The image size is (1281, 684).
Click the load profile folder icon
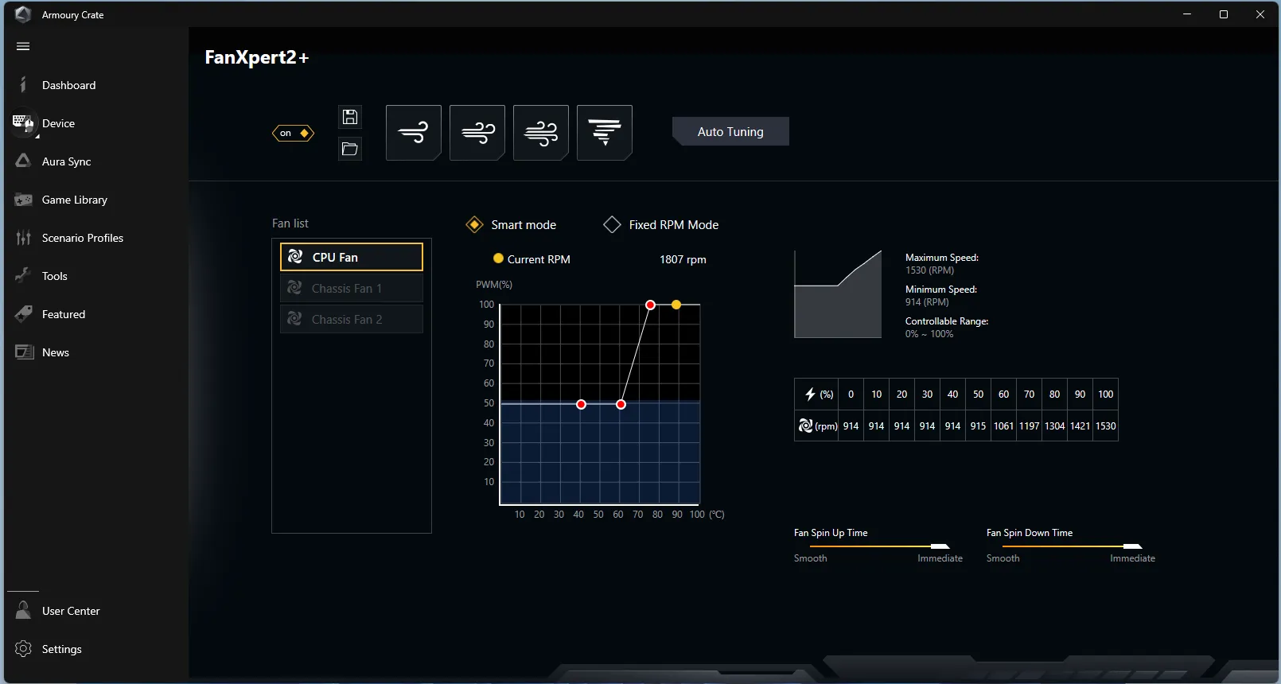point(349,149)
